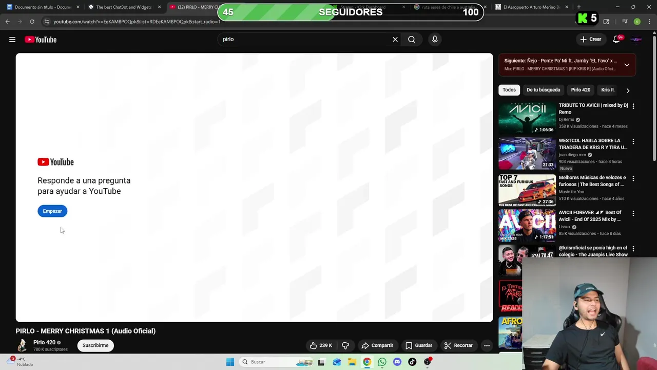The image size is (657, 370).
Task: Click the Pirlo 420 channel name
Action: click(x=44, y=342)
